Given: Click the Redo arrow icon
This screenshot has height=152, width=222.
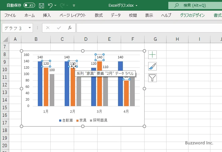Looking at the screenshot, I should pos(62,5).
